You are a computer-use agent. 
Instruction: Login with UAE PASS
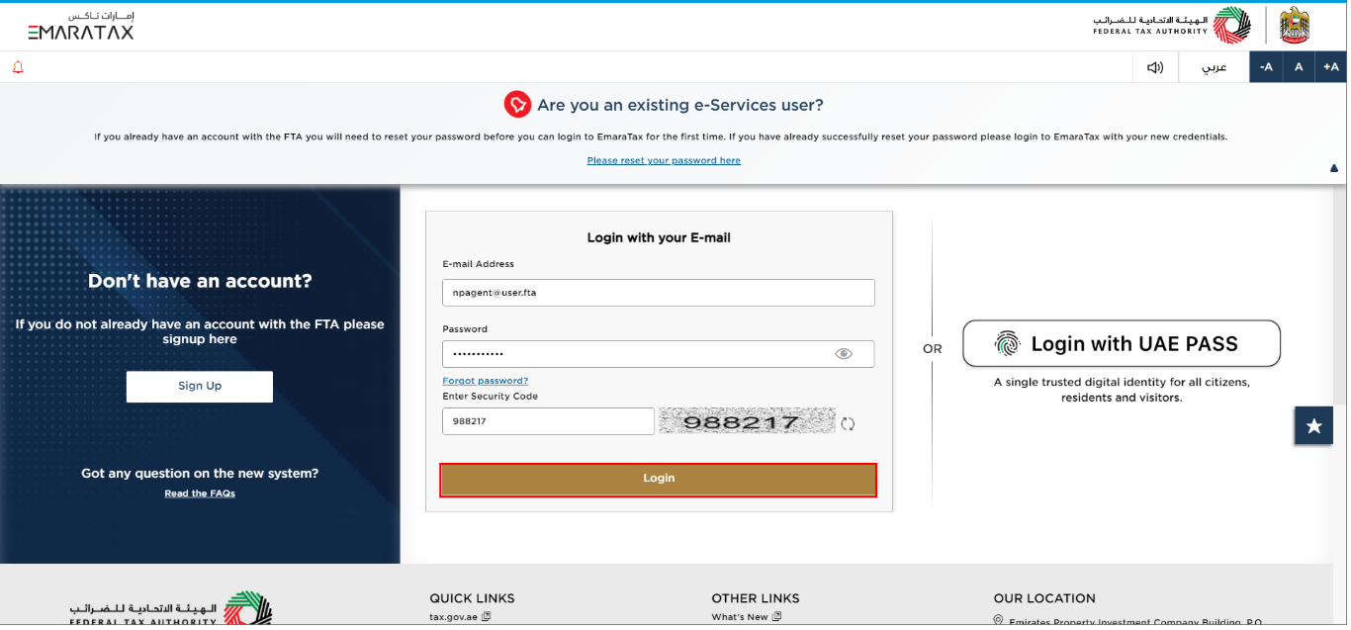(x=1122, y=344)
